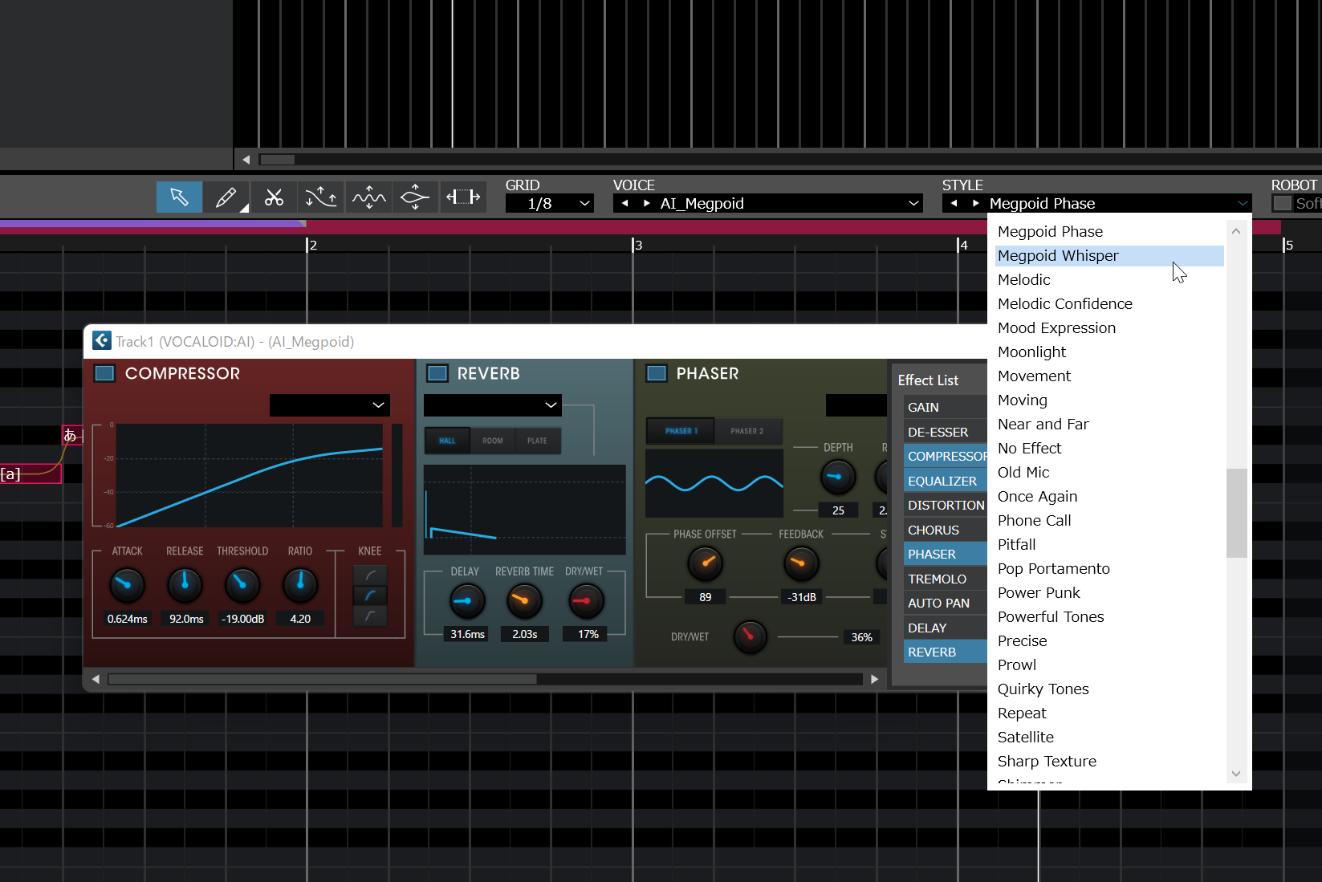Select EQUALIZER in Effect List
Screen dimensions: 1322x882
pos(945,481)
